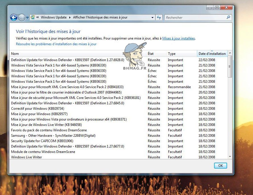Select security update KB936181 row
253x195 pixels.
119,98
